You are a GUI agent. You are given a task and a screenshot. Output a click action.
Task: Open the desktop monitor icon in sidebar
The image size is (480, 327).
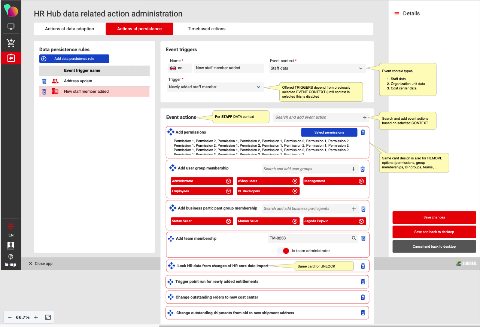(11, 27)
